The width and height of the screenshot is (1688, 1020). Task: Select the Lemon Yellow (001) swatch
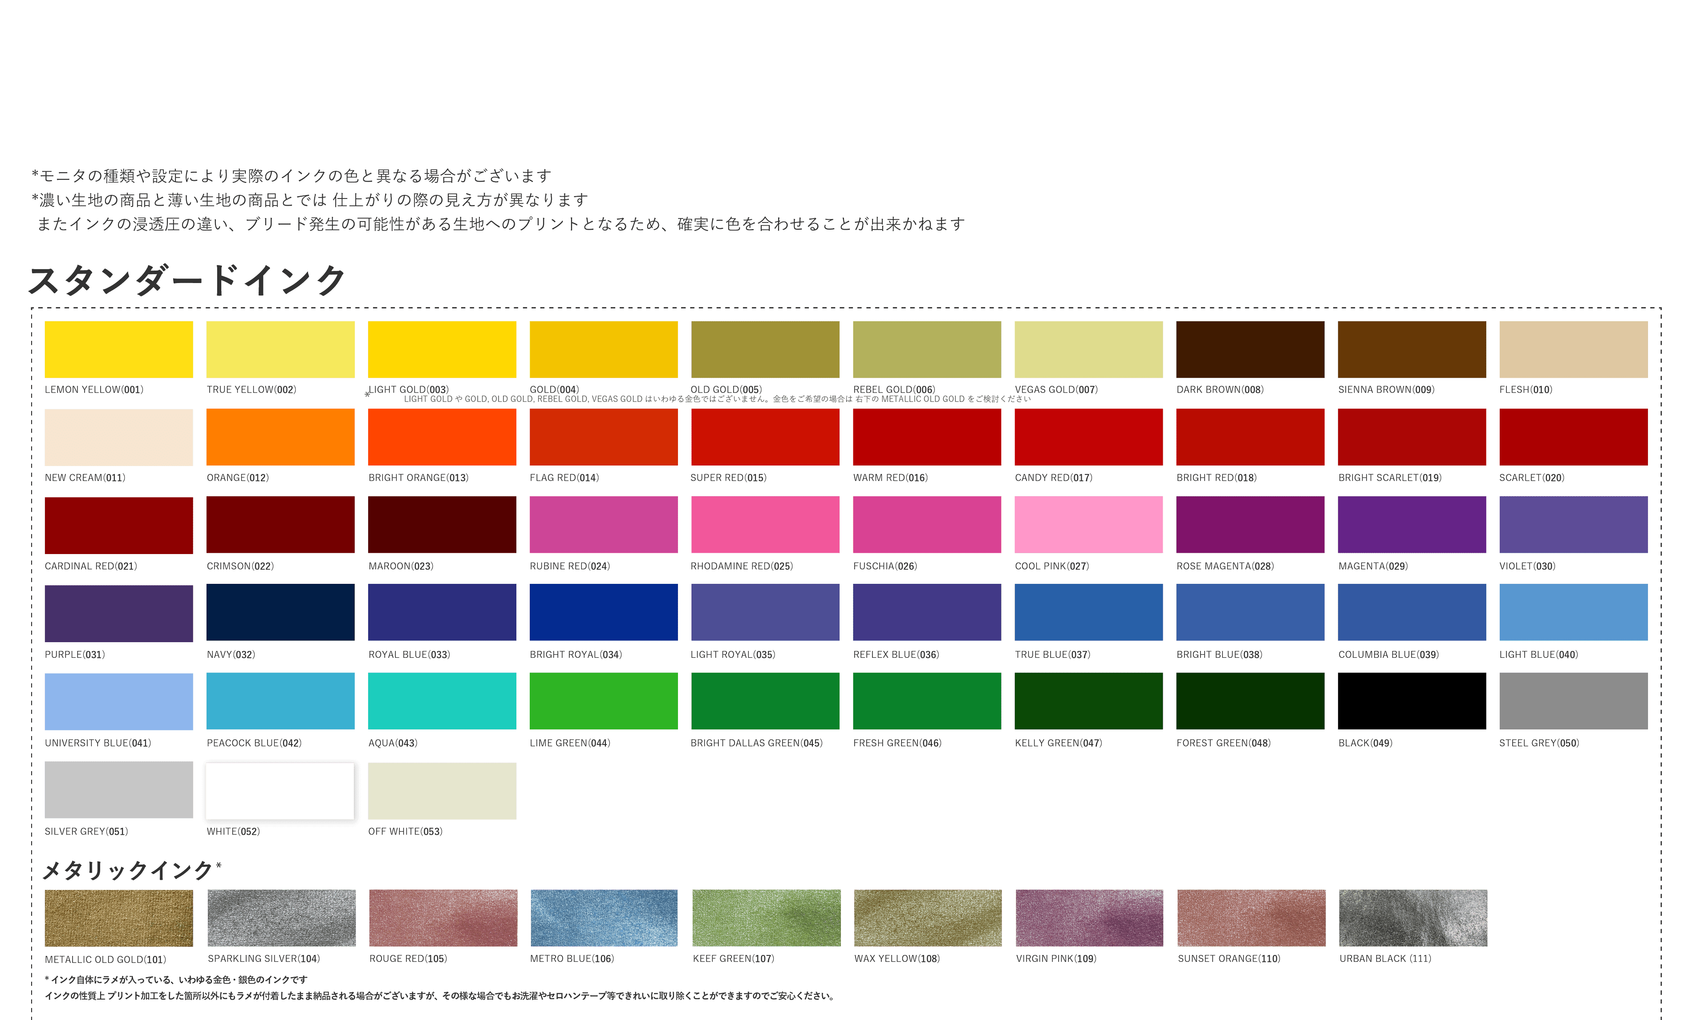pyautogui.click(x=118, y=349)
